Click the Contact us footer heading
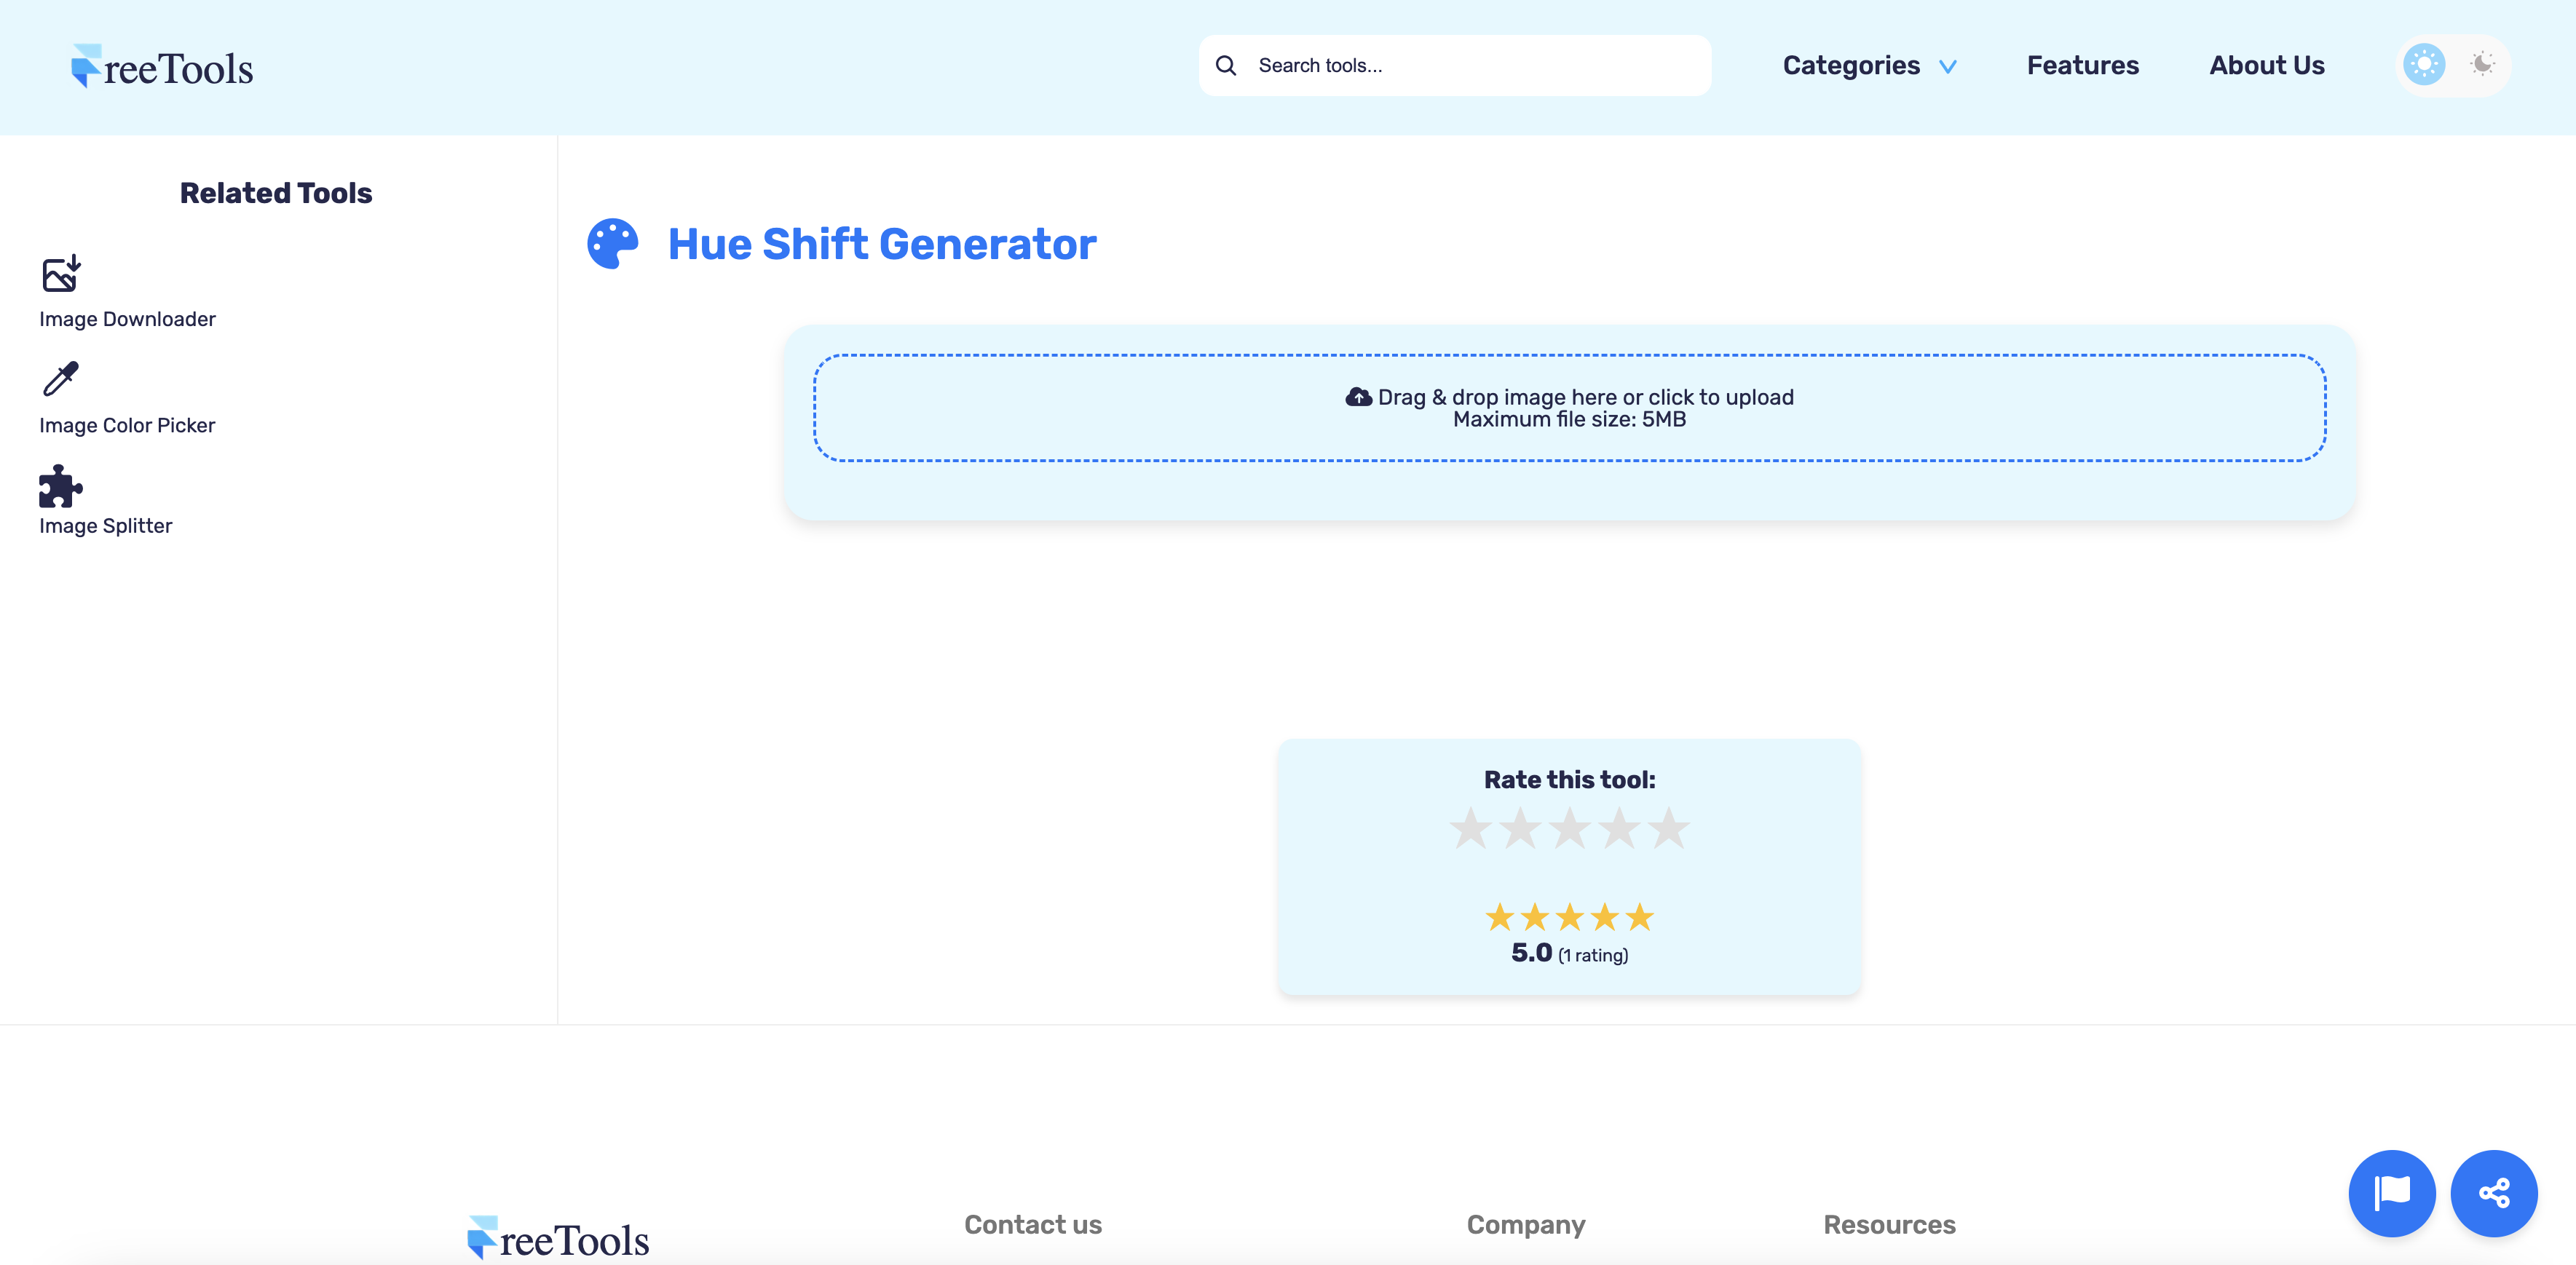Screen dimensions: 2576x1265 (x=1033, y=1224)
